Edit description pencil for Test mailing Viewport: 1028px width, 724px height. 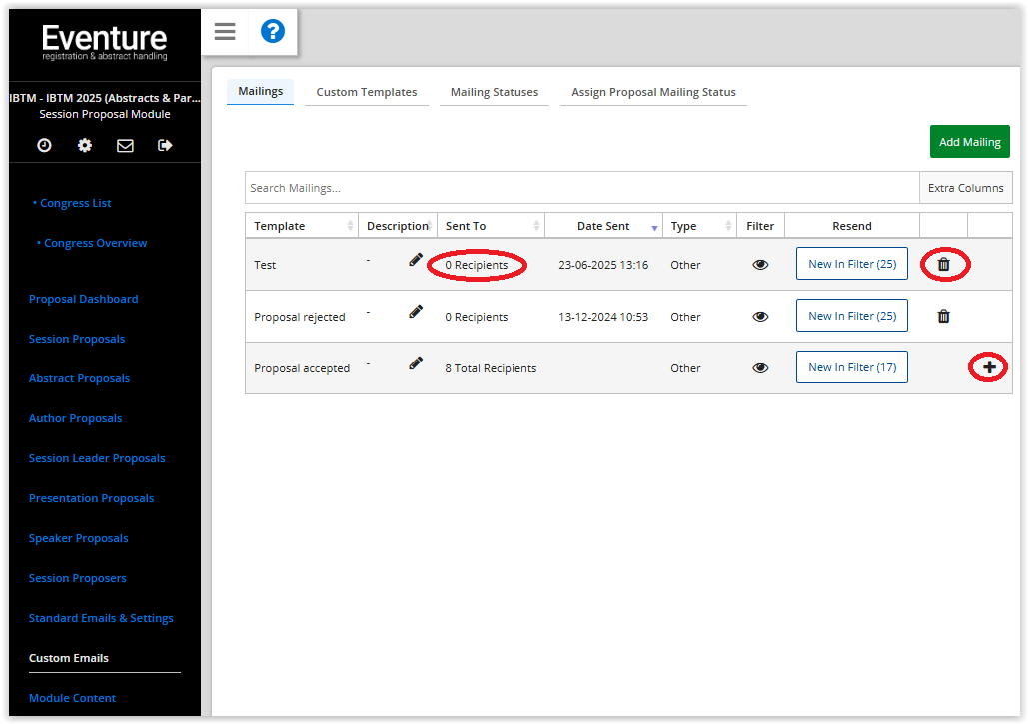(x=416, y=260)
